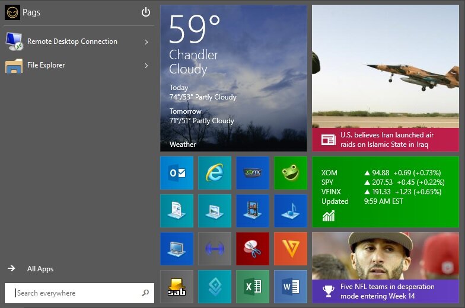Expand File Explorer jump list arrow
Screen dimensions: 465x308
(146, 66)
